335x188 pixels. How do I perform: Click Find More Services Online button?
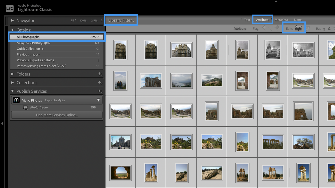56,115
